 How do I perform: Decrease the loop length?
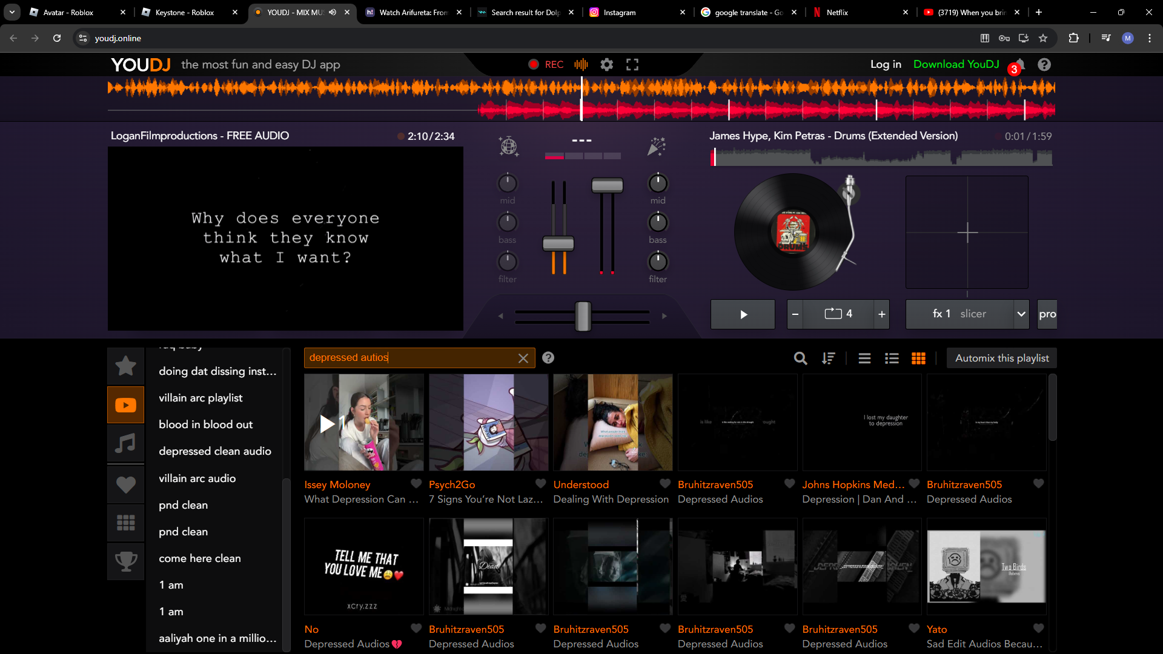795,314
